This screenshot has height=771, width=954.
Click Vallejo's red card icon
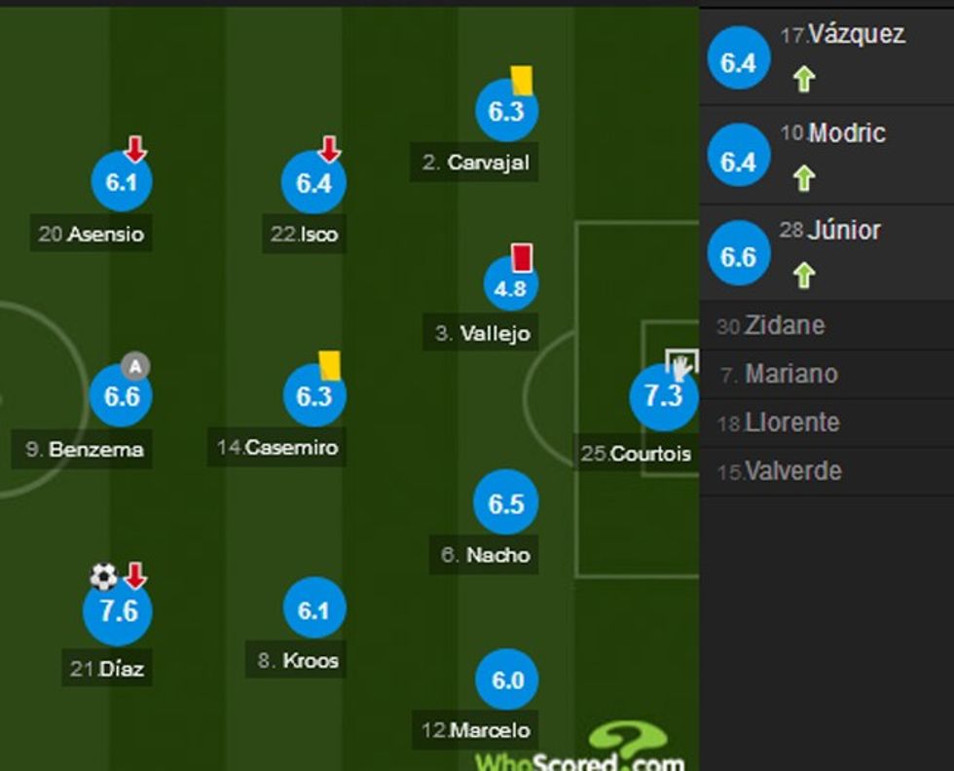522,258
